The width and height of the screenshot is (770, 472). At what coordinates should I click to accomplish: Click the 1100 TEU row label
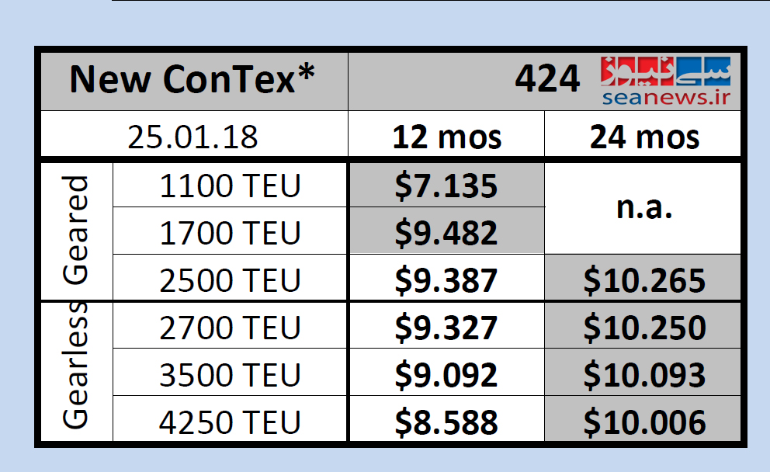230,186
